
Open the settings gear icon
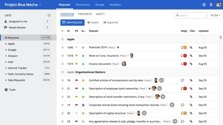[204, 5]
